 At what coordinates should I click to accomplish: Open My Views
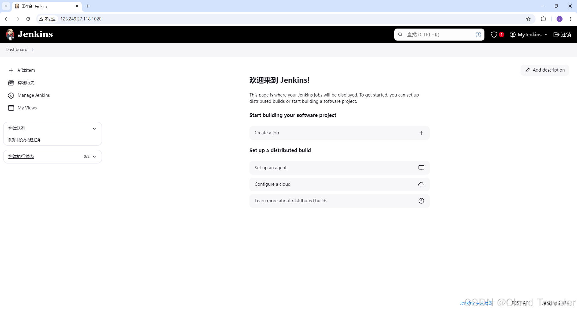click(27, 108)
